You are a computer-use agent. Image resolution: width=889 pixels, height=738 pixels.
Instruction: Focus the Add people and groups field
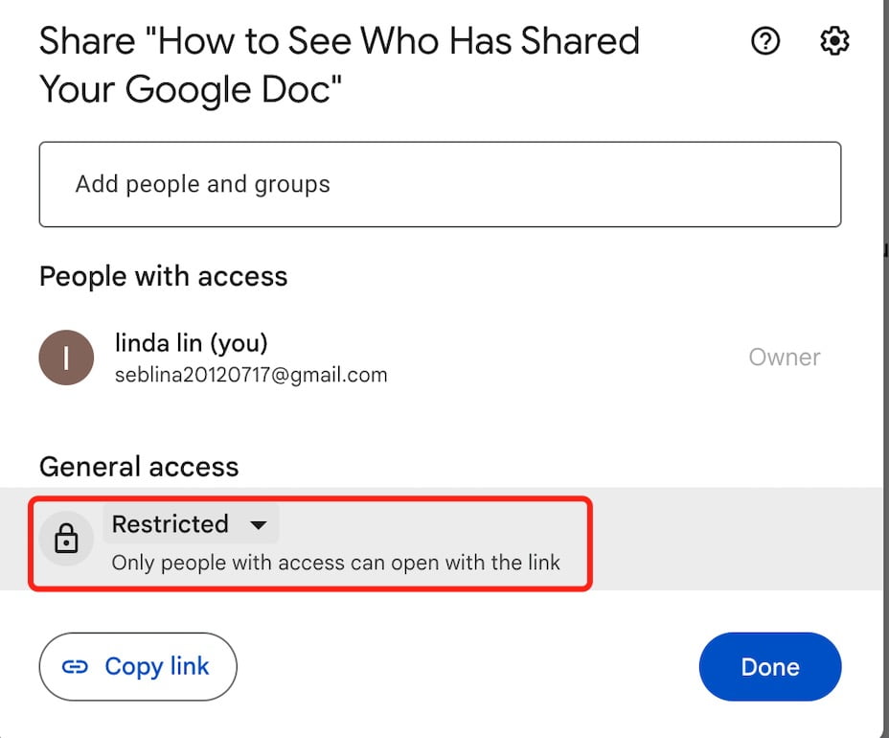pos(440,184)
